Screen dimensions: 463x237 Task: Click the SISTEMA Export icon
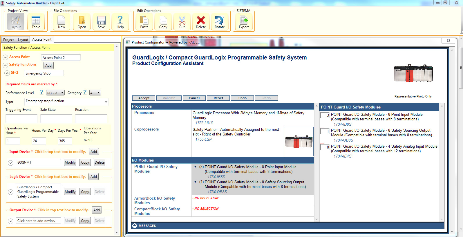coord(244,21)
